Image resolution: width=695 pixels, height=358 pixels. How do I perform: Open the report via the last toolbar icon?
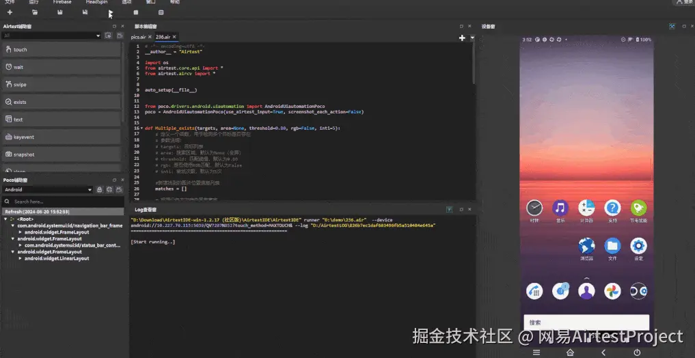click(x=161, y=12)
